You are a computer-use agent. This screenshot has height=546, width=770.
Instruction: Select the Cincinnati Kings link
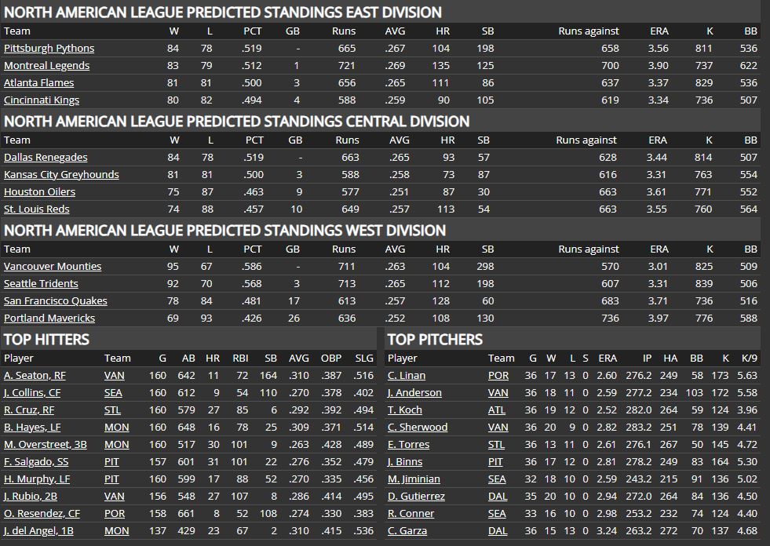[x=42, y=100]
